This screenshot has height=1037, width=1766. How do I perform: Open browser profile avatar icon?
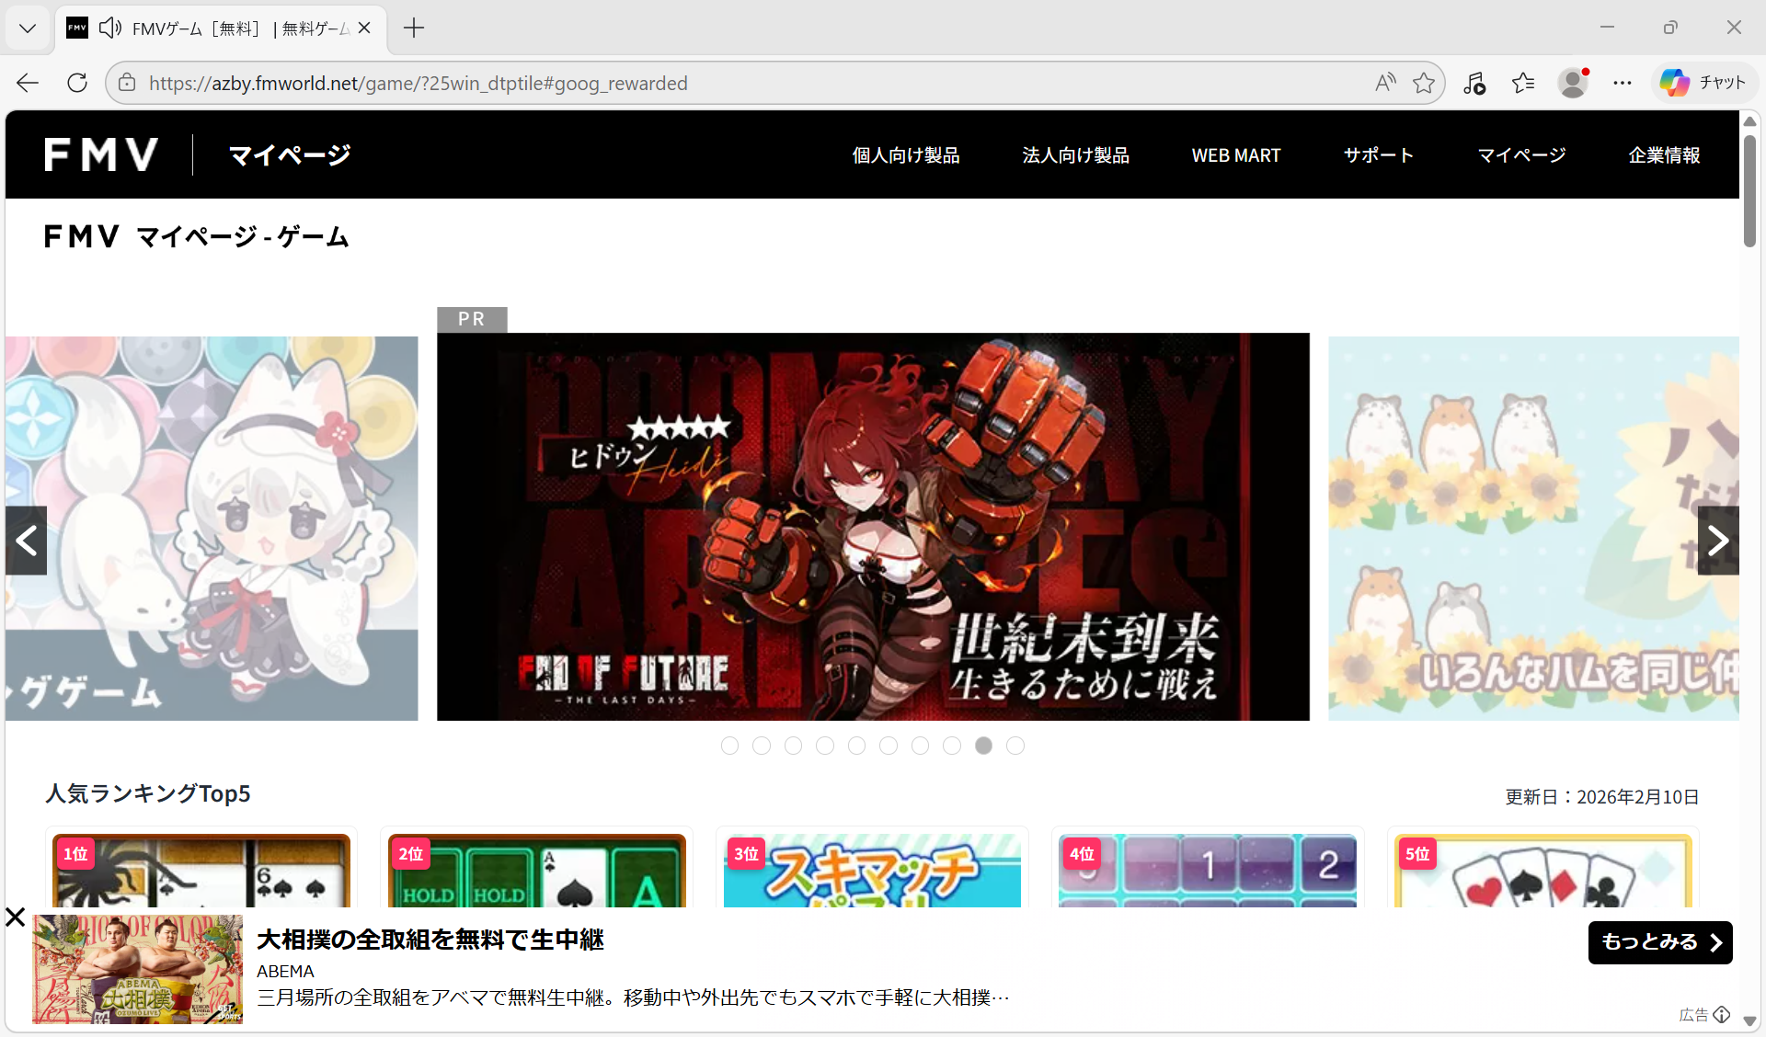1573,83
